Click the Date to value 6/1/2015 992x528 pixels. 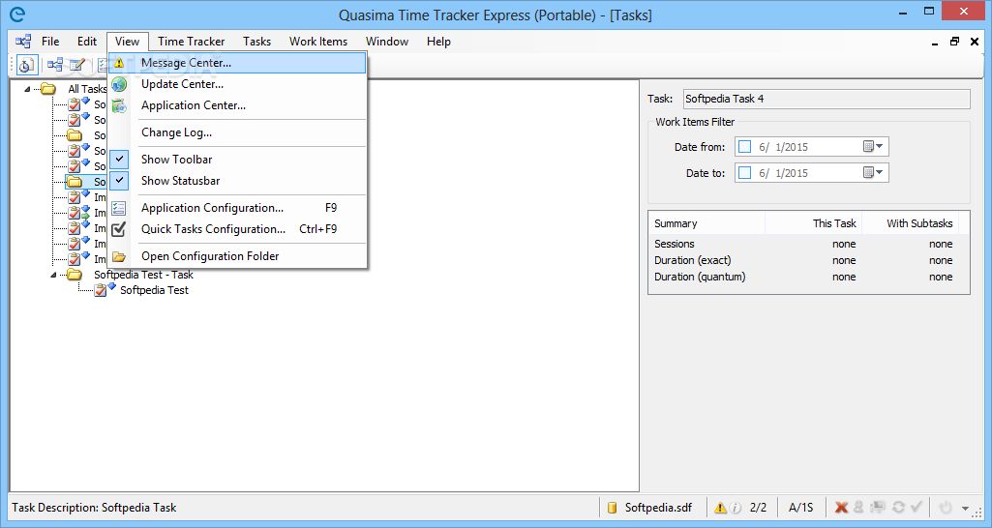783,173
